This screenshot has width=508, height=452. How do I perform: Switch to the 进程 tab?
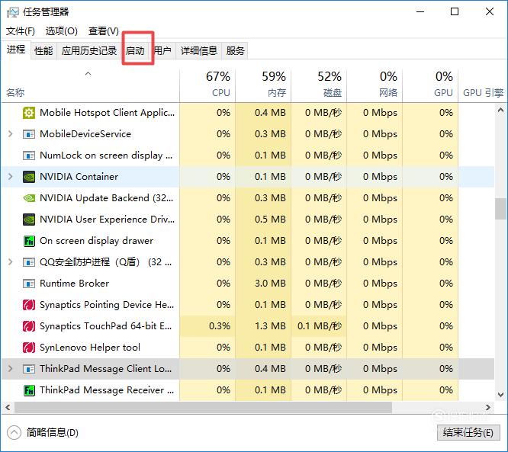pyautogui.click(x=16, y=50)
